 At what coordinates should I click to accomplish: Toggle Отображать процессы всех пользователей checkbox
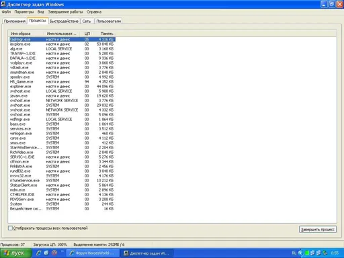(x=10, y=228)
